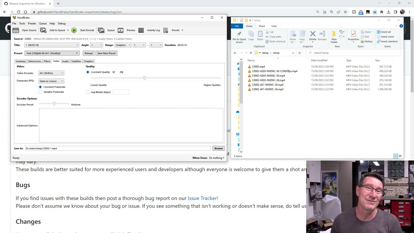
Task: Expand the Range dropdown showing Chapters
Action: 123,45
